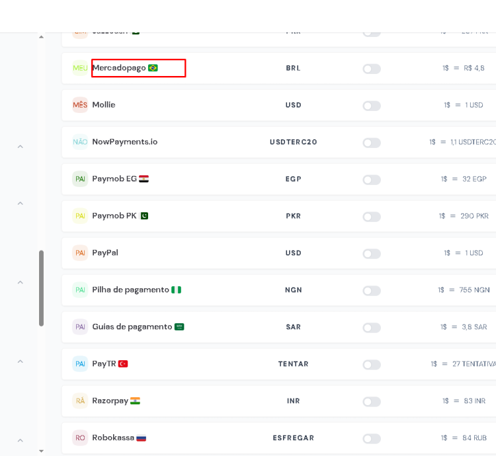Click the PAI badge beside Guias de pagamento
This screenshot has width=496, height=456.
pos(80,326)
